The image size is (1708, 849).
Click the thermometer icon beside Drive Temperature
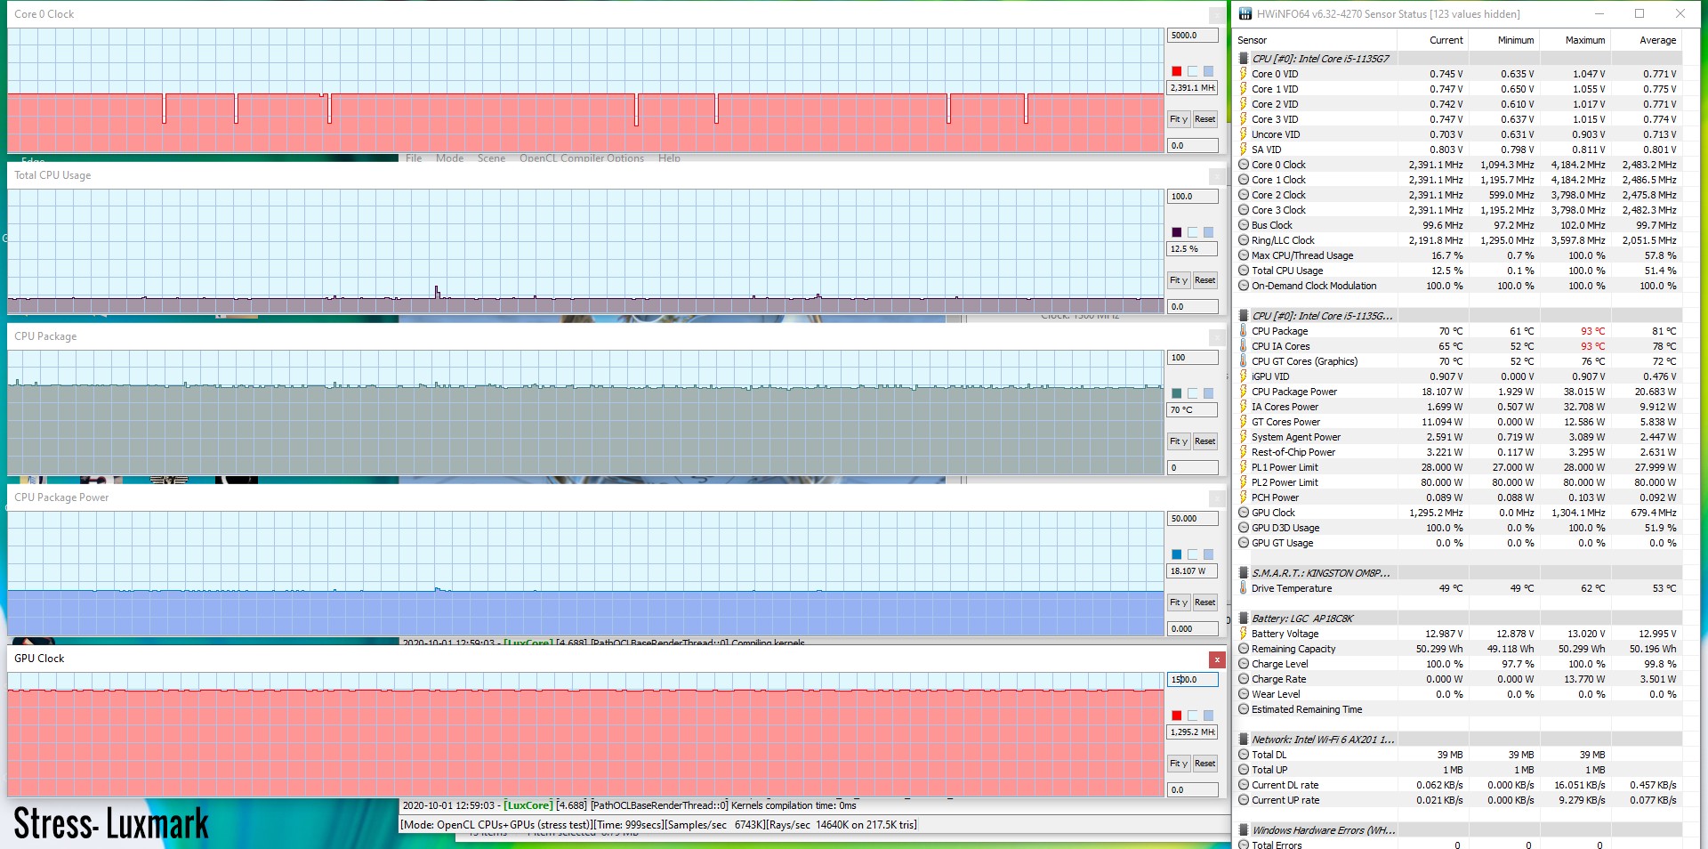coord(1244,588)
